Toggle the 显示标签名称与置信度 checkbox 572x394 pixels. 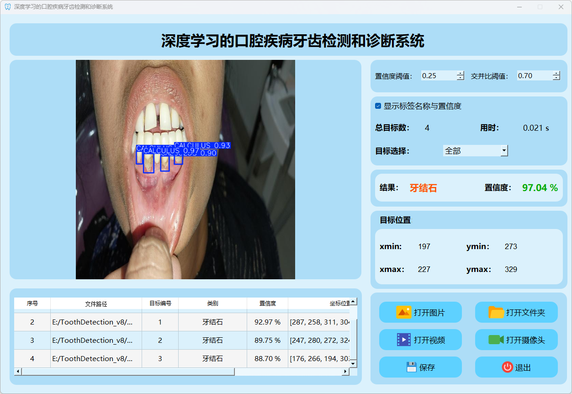pos(378,106)
